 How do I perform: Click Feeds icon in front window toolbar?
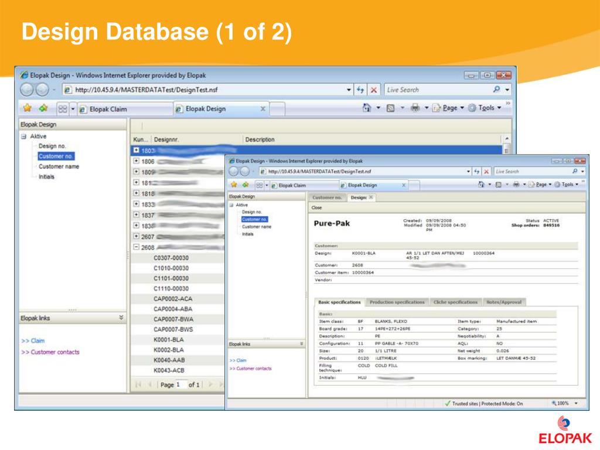tap(499, 185)
